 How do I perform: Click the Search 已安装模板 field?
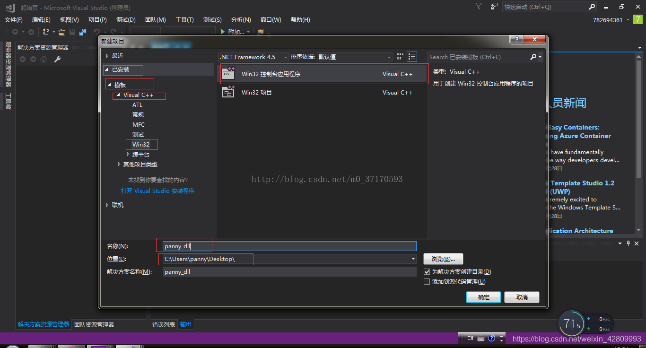[x=478, y=57]
